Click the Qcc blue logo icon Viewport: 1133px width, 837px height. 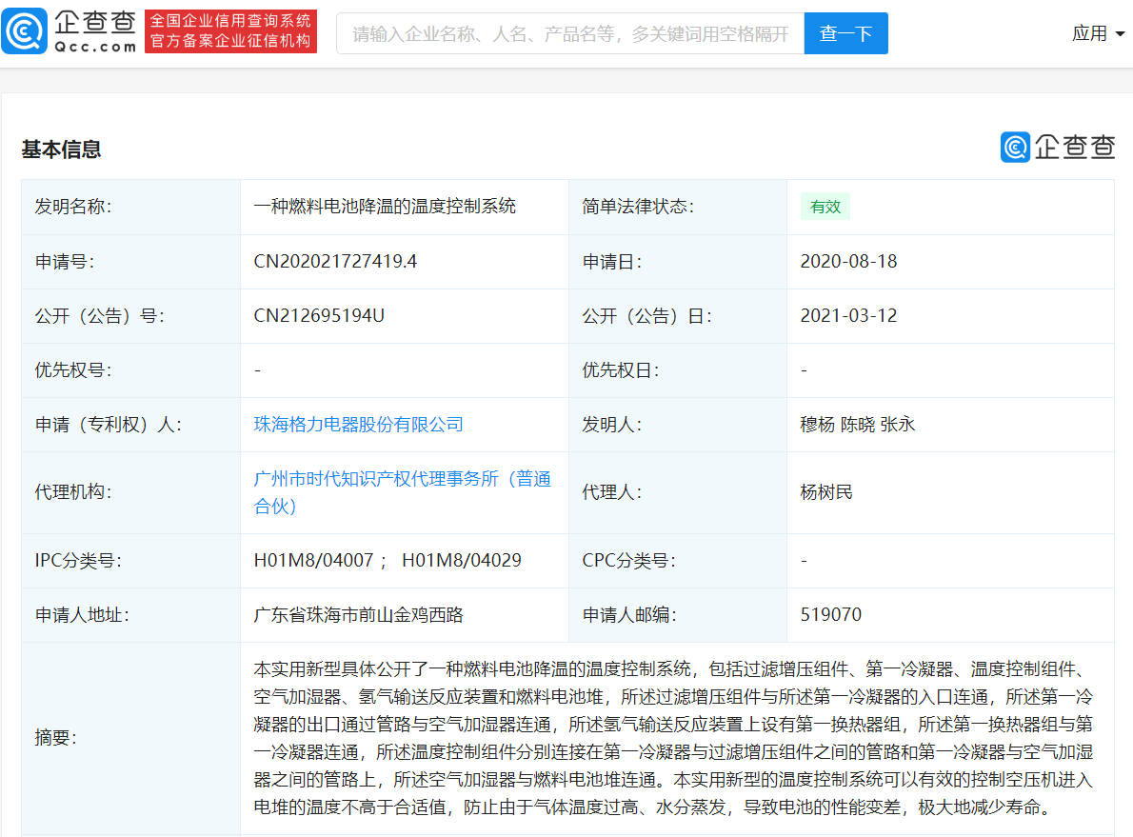[25, 32]
